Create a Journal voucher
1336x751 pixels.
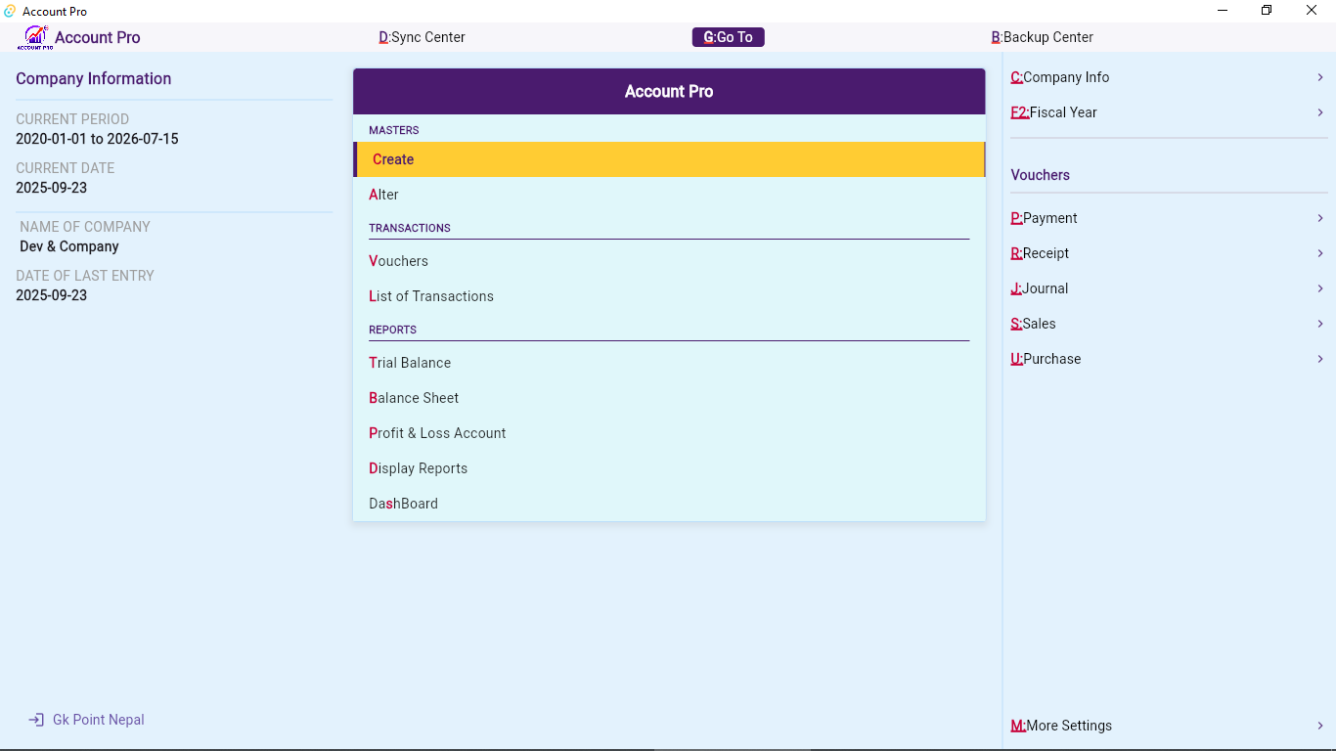(x=1169, y=288)
